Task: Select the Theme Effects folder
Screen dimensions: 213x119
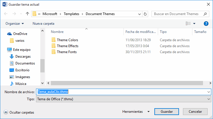Action: (x=67, y=46)
